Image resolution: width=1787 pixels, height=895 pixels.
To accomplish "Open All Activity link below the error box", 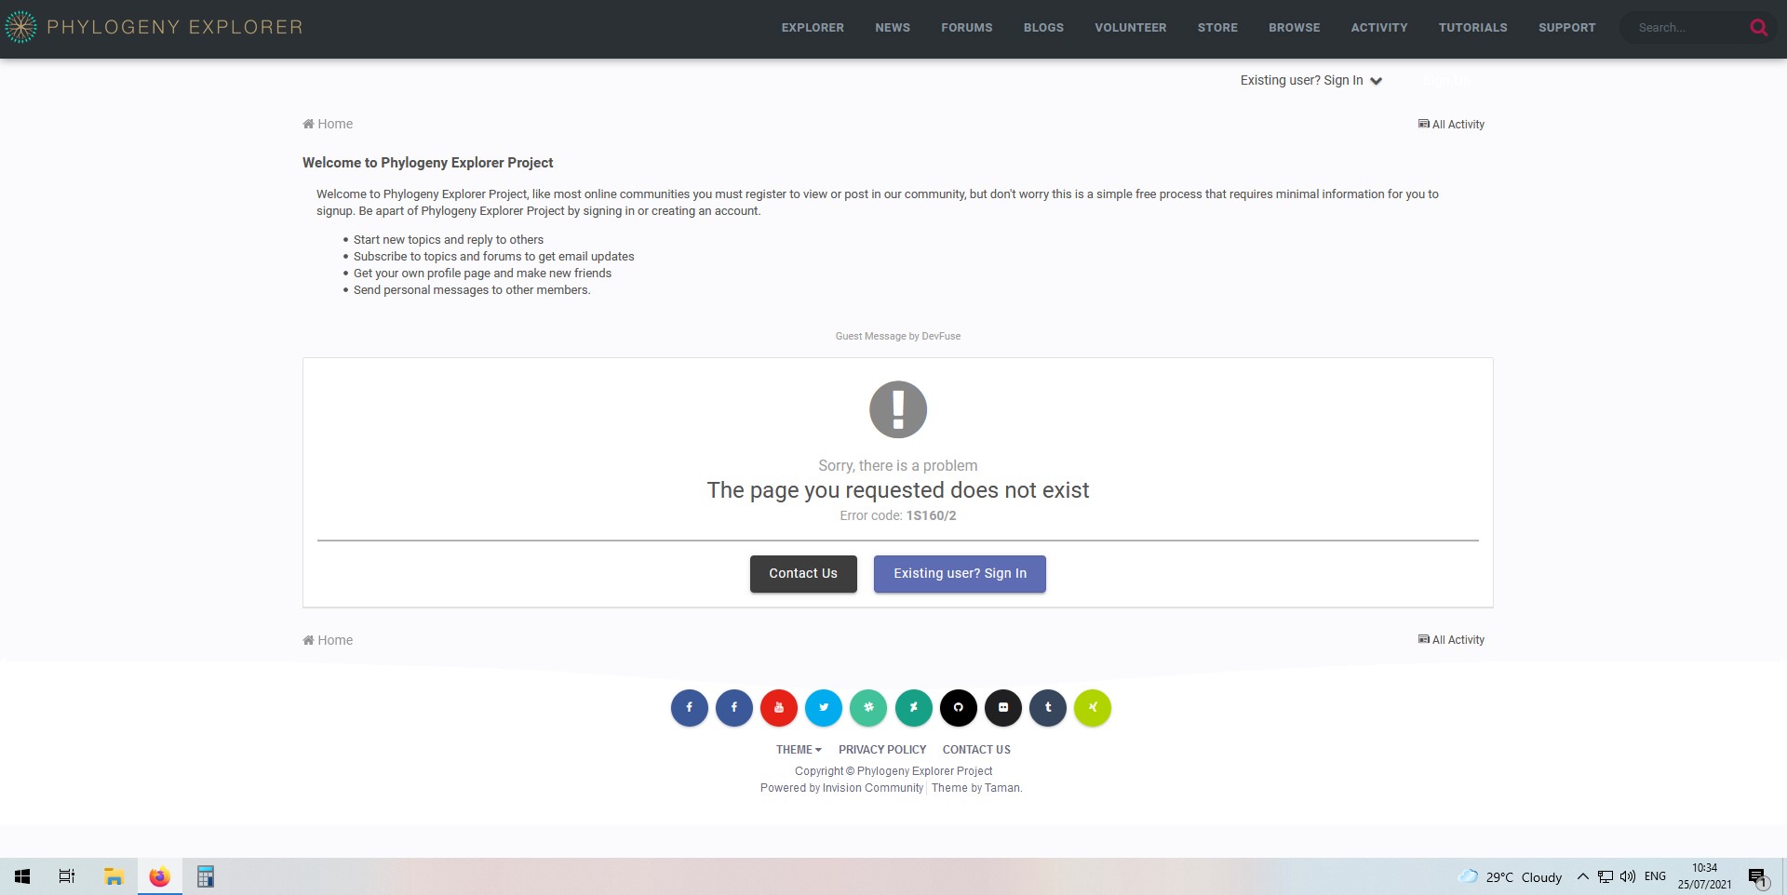I will pyautogui.click(x=1451, y=640).
